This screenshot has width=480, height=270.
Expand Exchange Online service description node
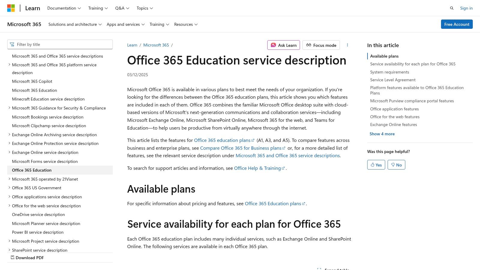9,152
